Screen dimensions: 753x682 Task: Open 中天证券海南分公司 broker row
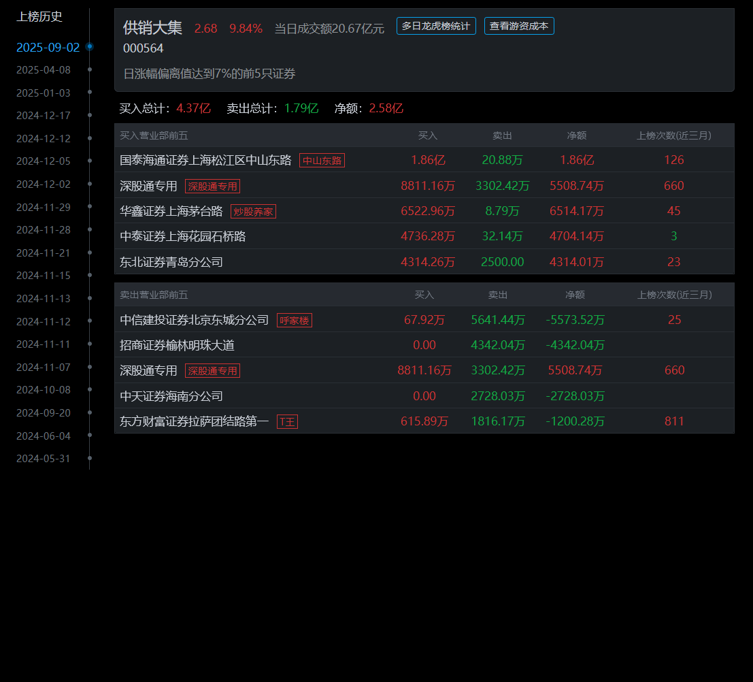coord(424,396)
